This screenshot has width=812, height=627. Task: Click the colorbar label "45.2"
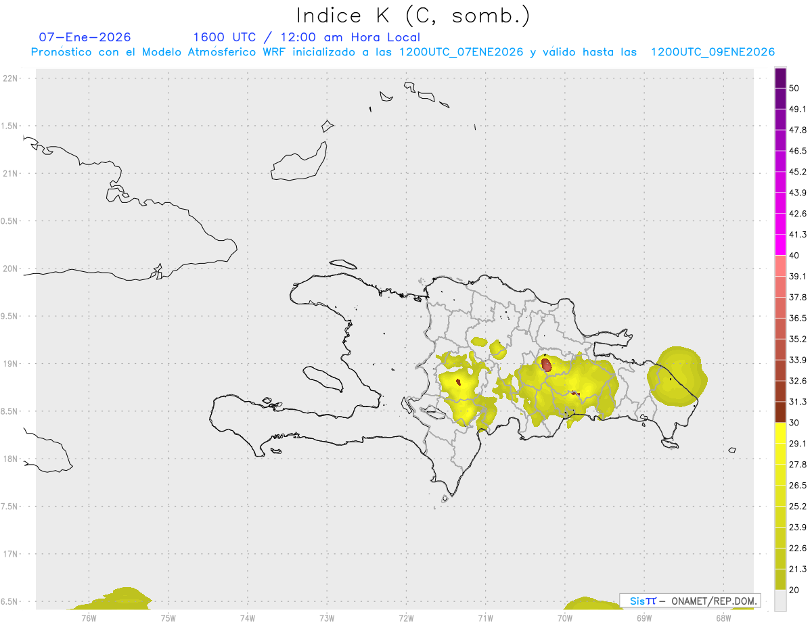798,172
